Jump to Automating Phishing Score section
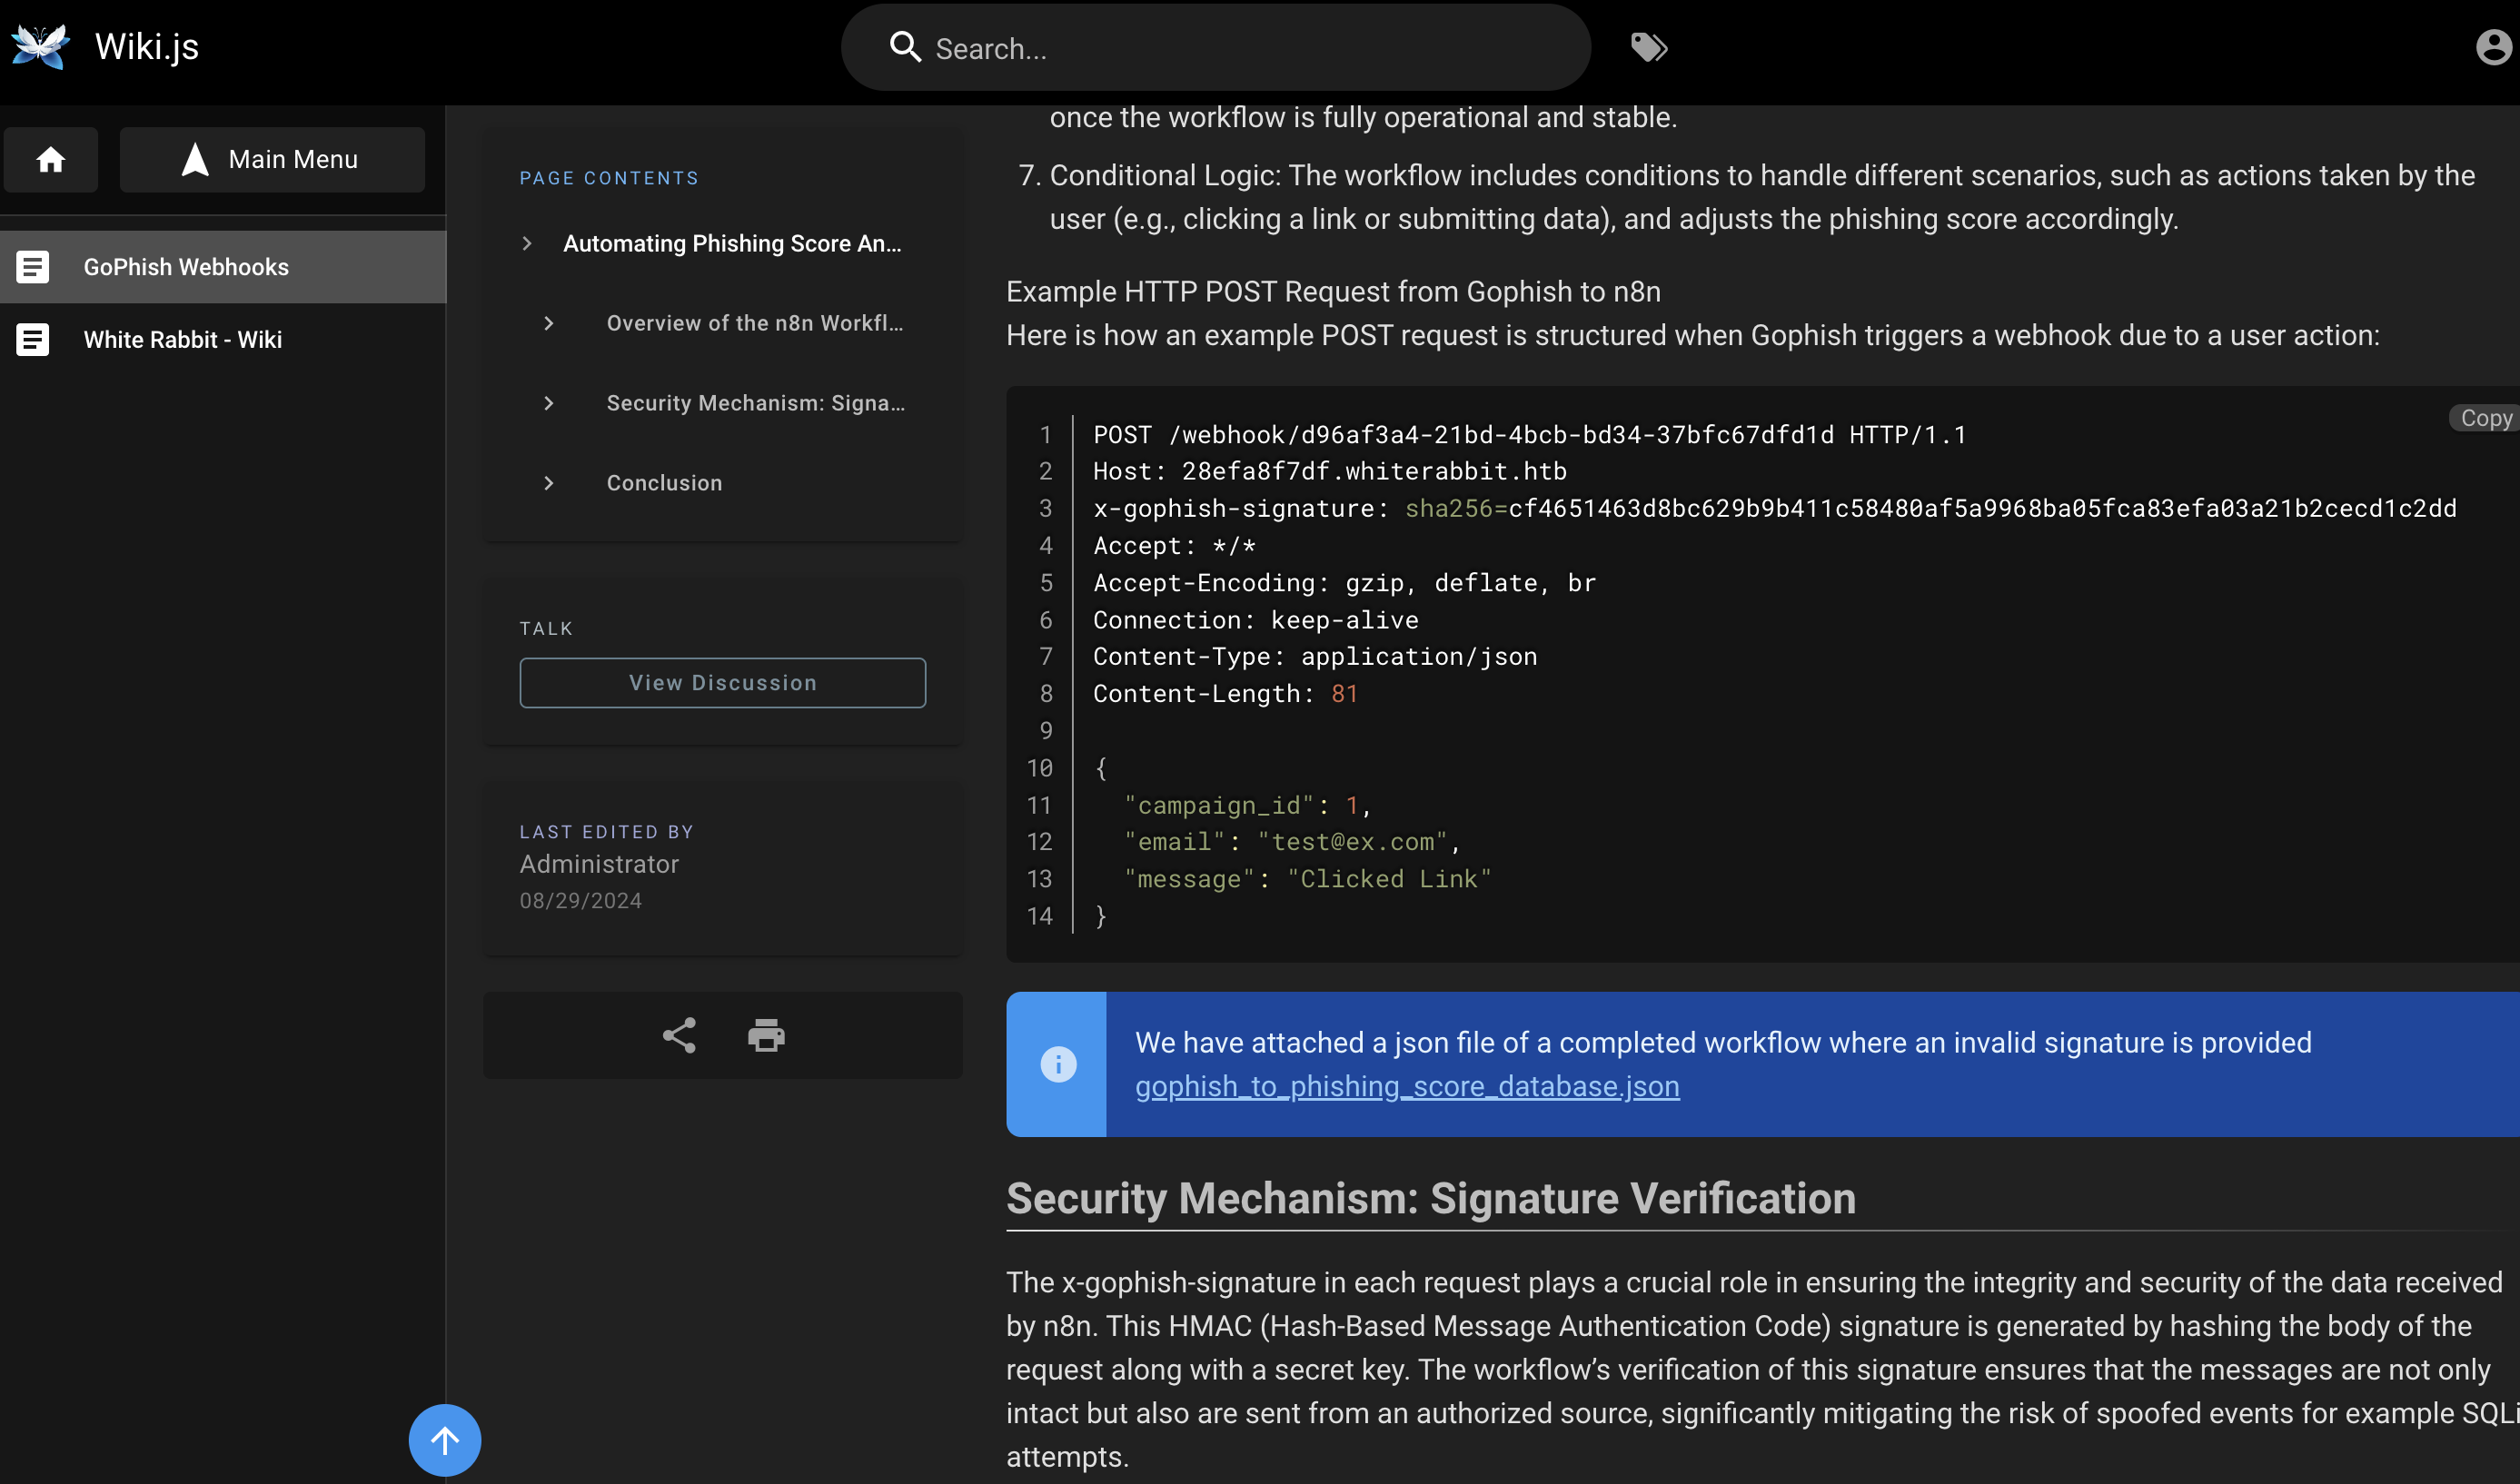Viewport: 2520px width, 1484px height. point(732,243)
